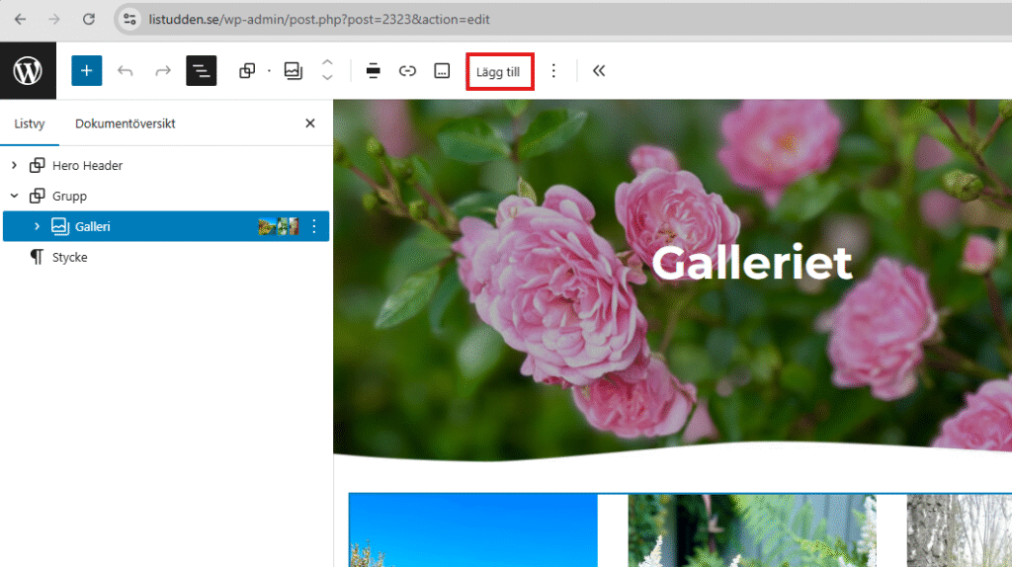Click the white flowers gallery image
Image resolution: width=1012 pixels, height=567 pixels.
(752, 530)
